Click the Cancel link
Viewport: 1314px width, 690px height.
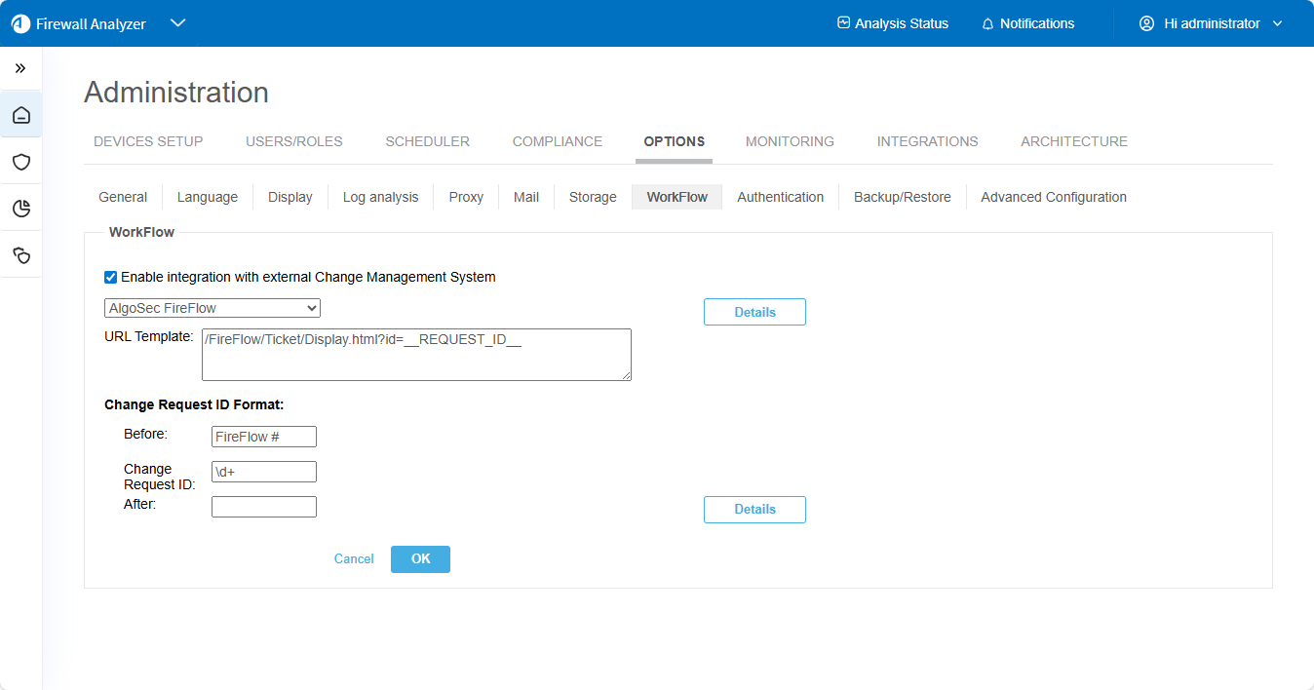click(354, 559)
